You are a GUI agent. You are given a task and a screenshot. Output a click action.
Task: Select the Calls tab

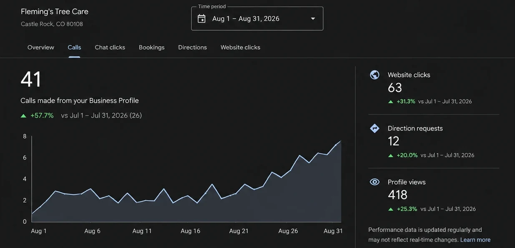74,47
